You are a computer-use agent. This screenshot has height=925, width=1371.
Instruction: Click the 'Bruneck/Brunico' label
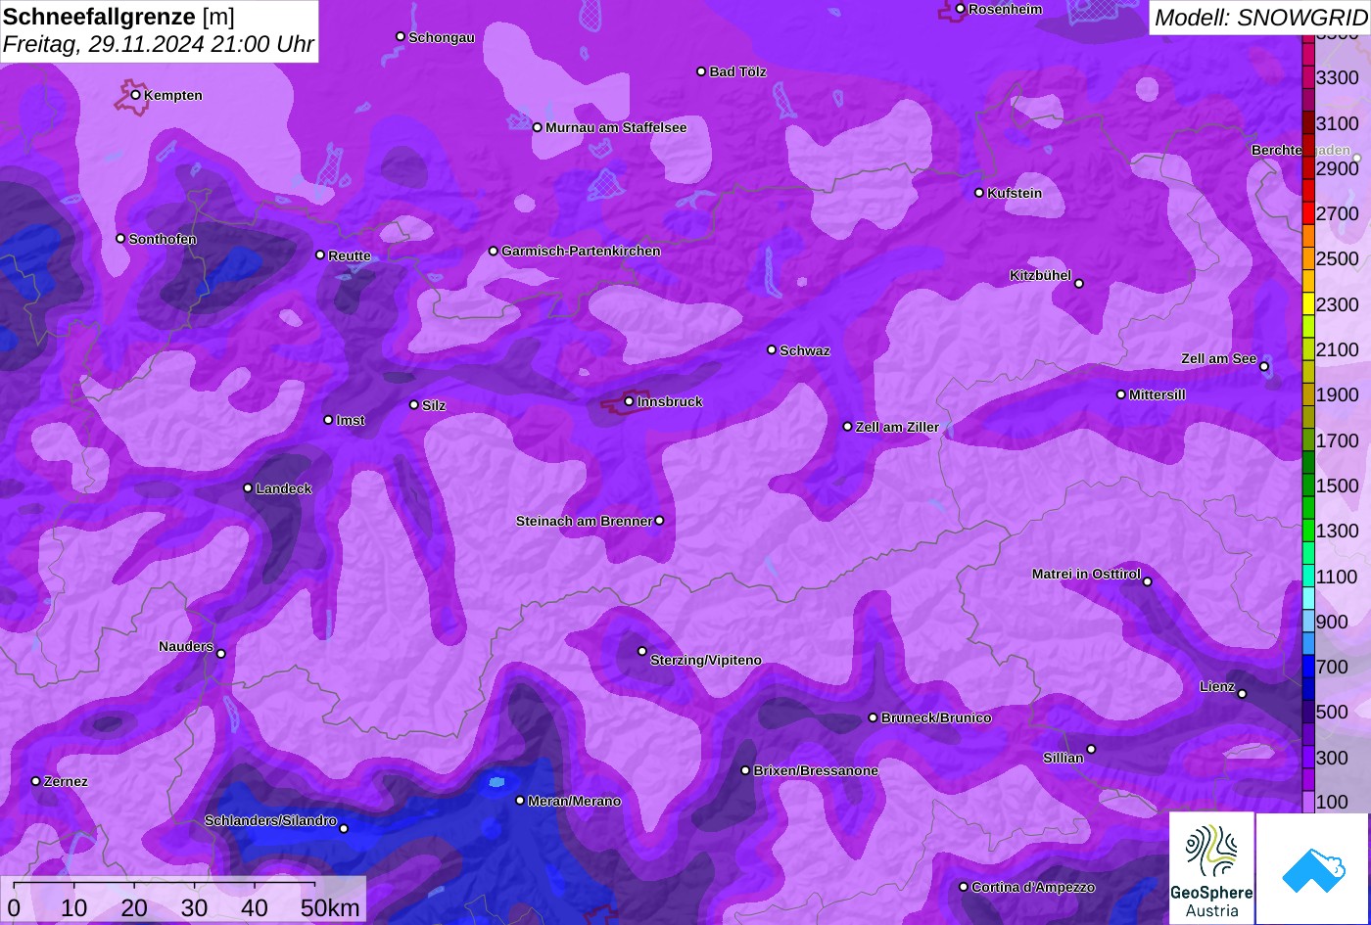(x=936, y=717)
